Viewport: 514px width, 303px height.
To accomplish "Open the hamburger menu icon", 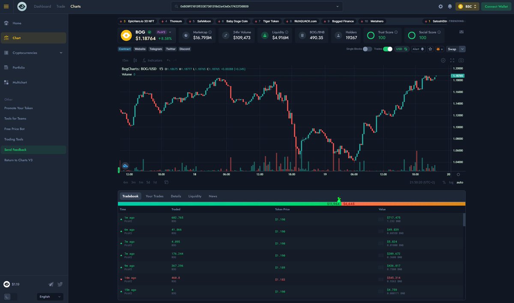I will click(6, 6).
